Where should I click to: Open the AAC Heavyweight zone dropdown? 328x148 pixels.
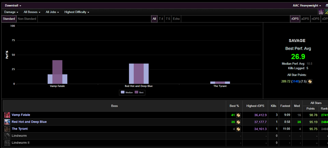click(x=307, y=5)
